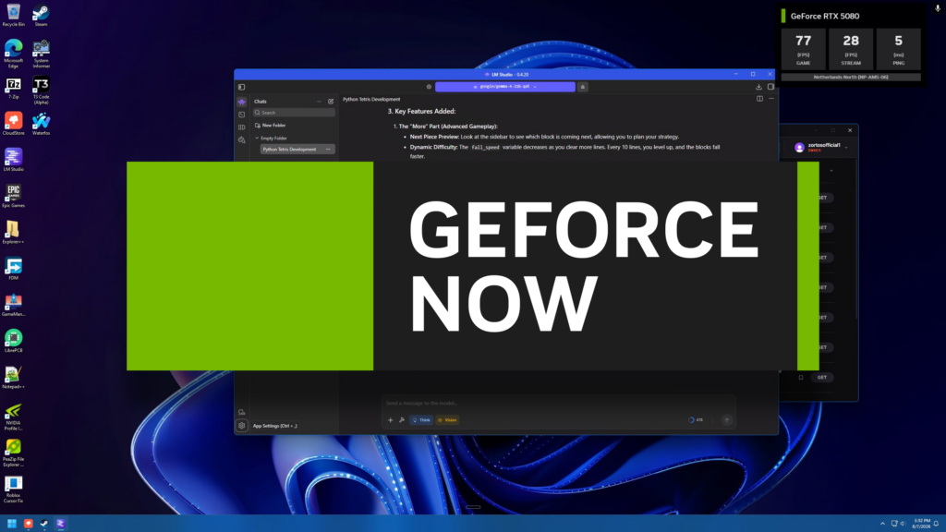The height and width of the screenshot is (532, 946).
Task: Eject the loaded model button
Action: (x=583, y=87)
